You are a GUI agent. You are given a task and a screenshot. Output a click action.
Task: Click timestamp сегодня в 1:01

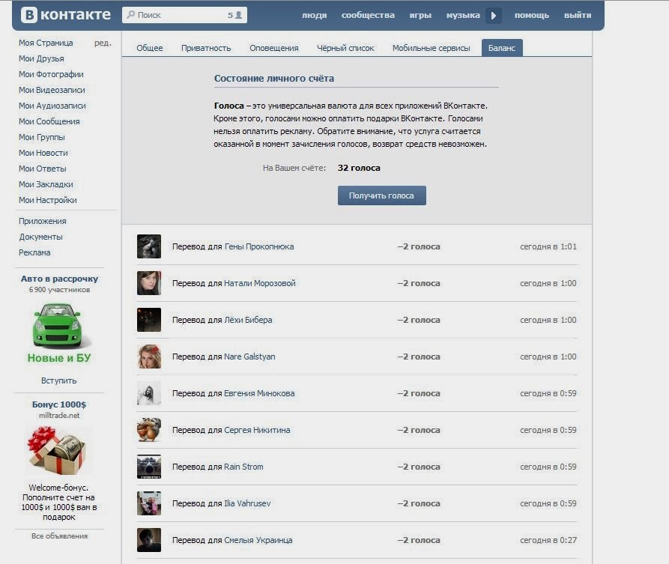(x=548, y=246)
